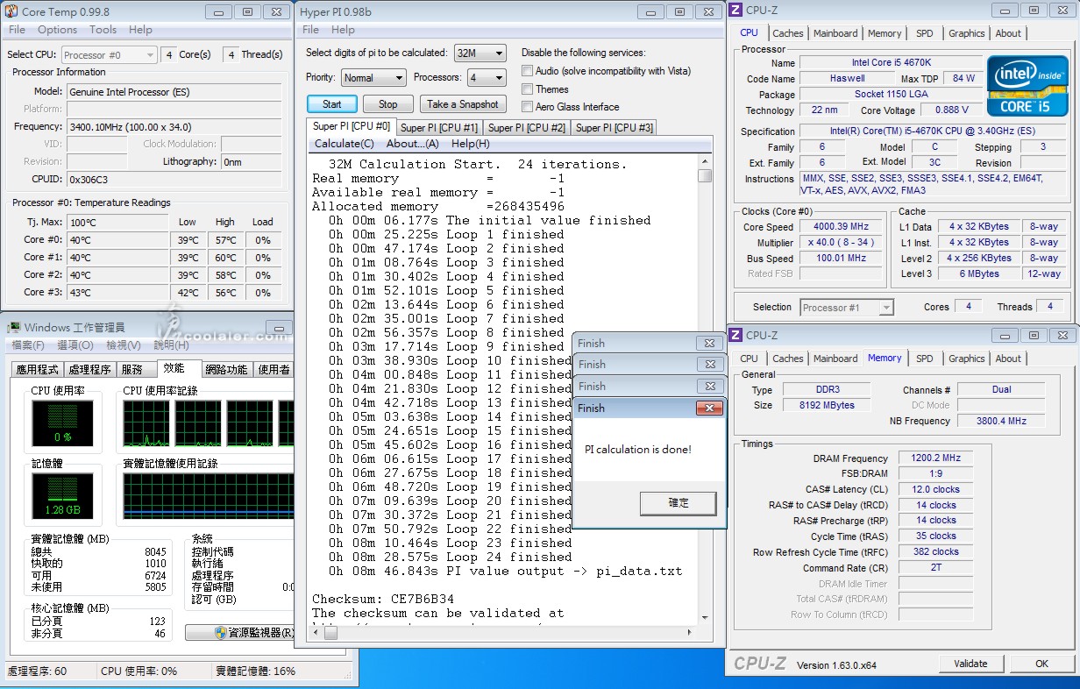
Task: Click the Validate button in CPU-Z
Action: 970,664
